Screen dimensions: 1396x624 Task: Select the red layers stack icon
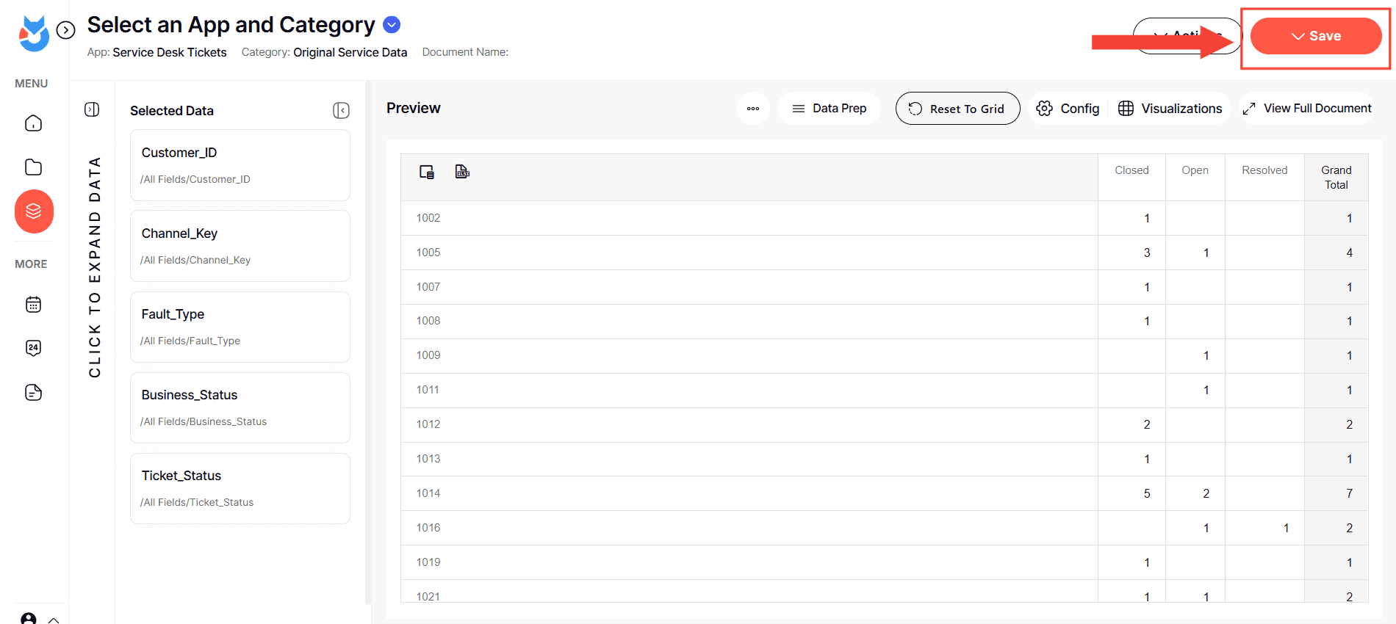click(x=34, y=211)
